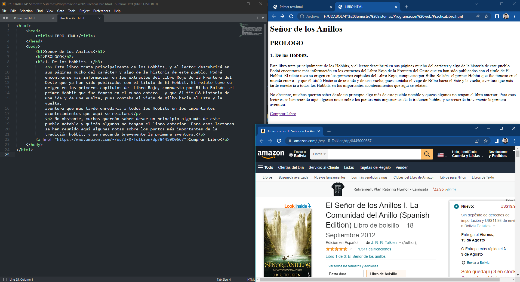Open Cuenta y Listas dropdown

pyautogui.click(x=468, y=154)
